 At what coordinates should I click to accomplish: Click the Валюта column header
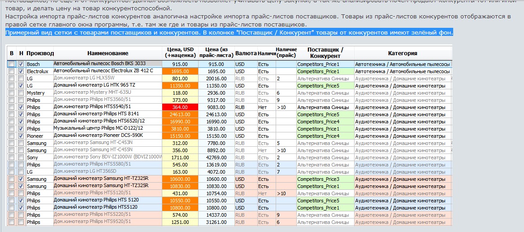pos(246,53)
